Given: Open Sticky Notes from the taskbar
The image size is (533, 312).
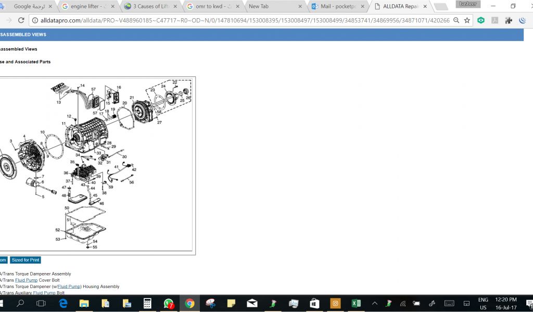Looking at the screenshot, I should 231,303.
